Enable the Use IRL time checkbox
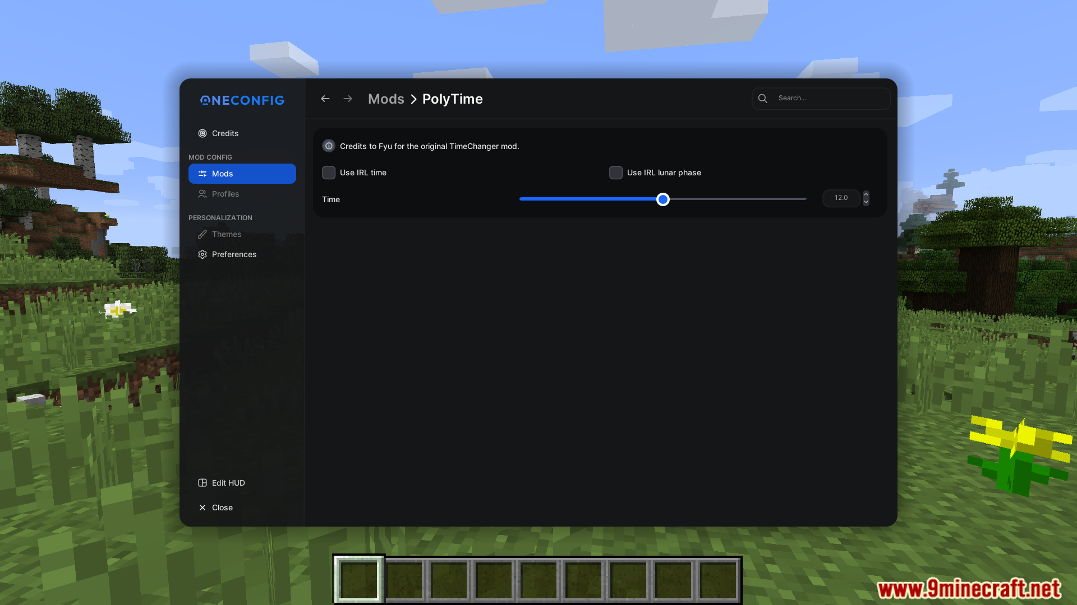Screen dimensions: 1077x605 329,173
